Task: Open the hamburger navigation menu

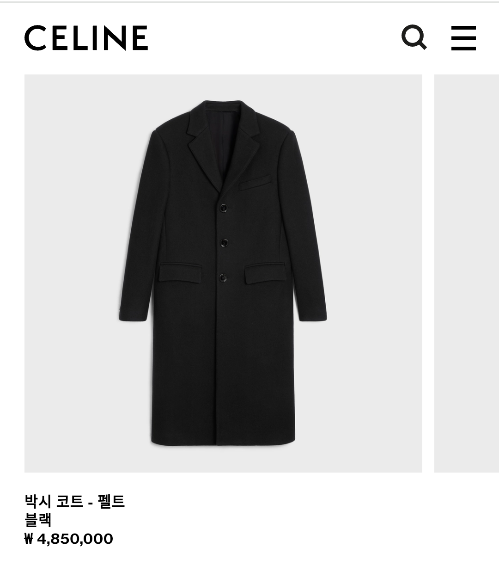Action: click(463, 37)
